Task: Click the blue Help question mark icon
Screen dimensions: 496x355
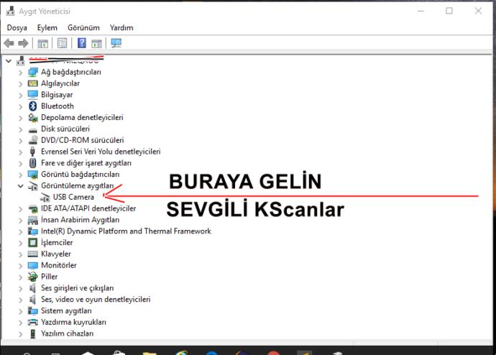Action: pos(82,43)
